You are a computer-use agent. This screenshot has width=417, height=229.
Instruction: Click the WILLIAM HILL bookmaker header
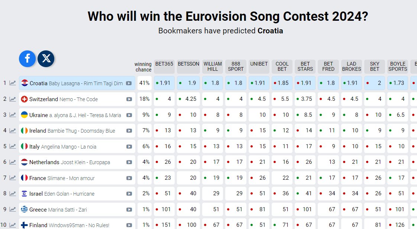point(213,66)
